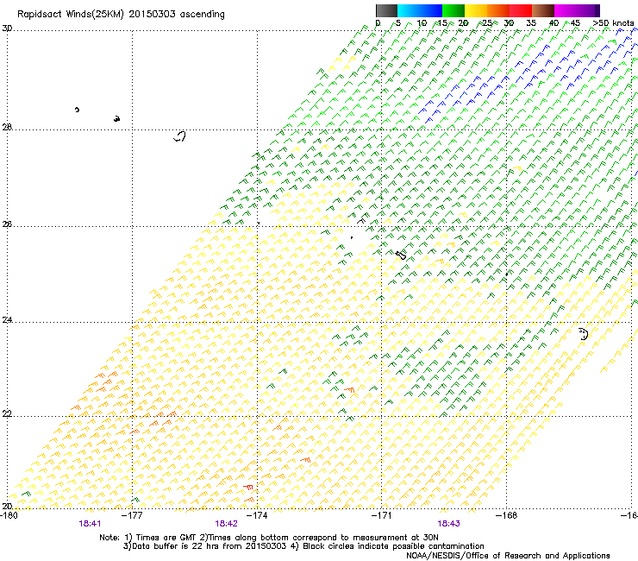The image size is (638, 561).
Task: Click the -168 longitude axis label
Action: coord(507,515)
